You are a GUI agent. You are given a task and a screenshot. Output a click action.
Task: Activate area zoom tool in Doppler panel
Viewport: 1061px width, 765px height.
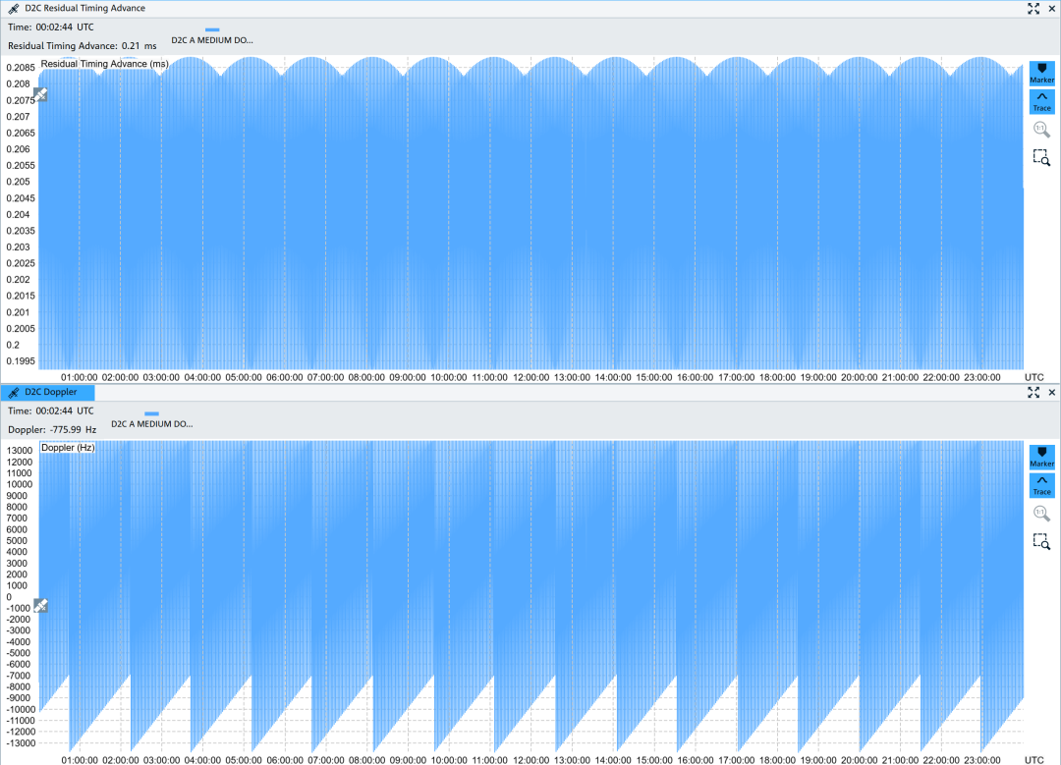[1041, 541]
